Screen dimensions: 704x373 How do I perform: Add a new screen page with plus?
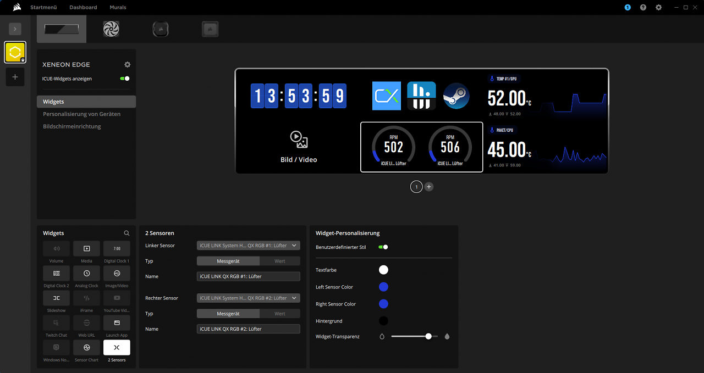tap(429, 187)
